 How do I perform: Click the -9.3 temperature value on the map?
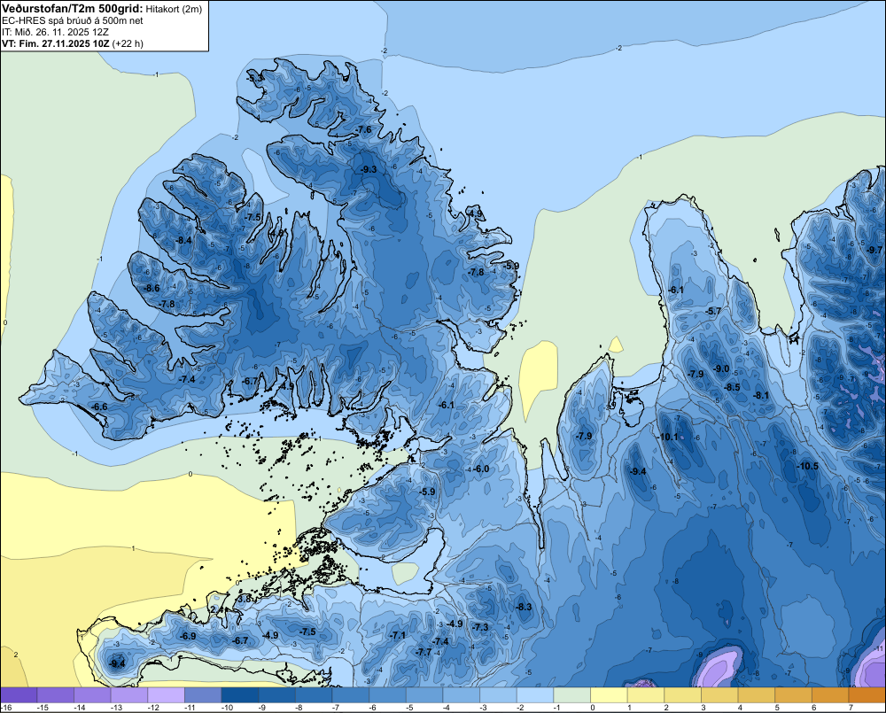pyautogui.click(x=369, y=169)
